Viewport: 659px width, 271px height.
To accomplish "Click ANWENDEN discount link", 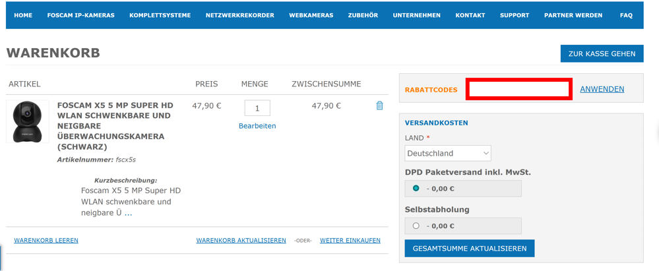I will pos(602,89).
